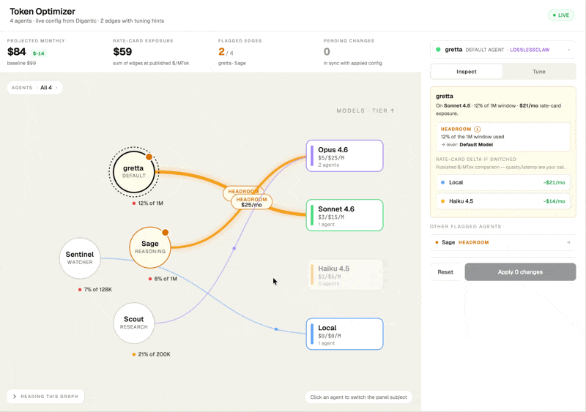Viewport: 586px width, 412px height.
Task: Click flagged edges count 2 / 4
Action: click(x=226, y=52)
